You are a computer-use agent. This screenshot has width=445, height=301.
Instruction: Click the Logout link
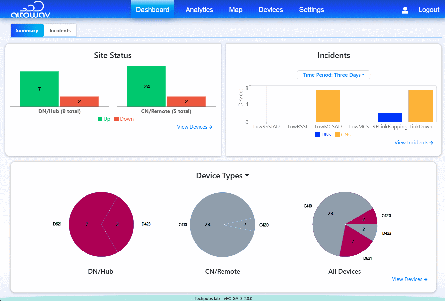pos(429,10)
